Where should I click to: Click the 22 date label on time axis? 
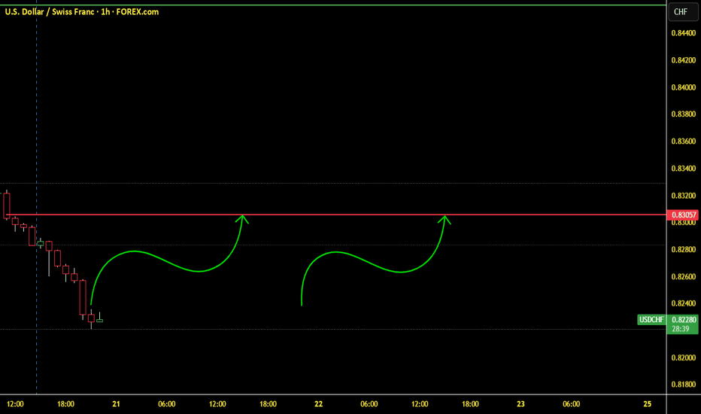tap(318, 403)
